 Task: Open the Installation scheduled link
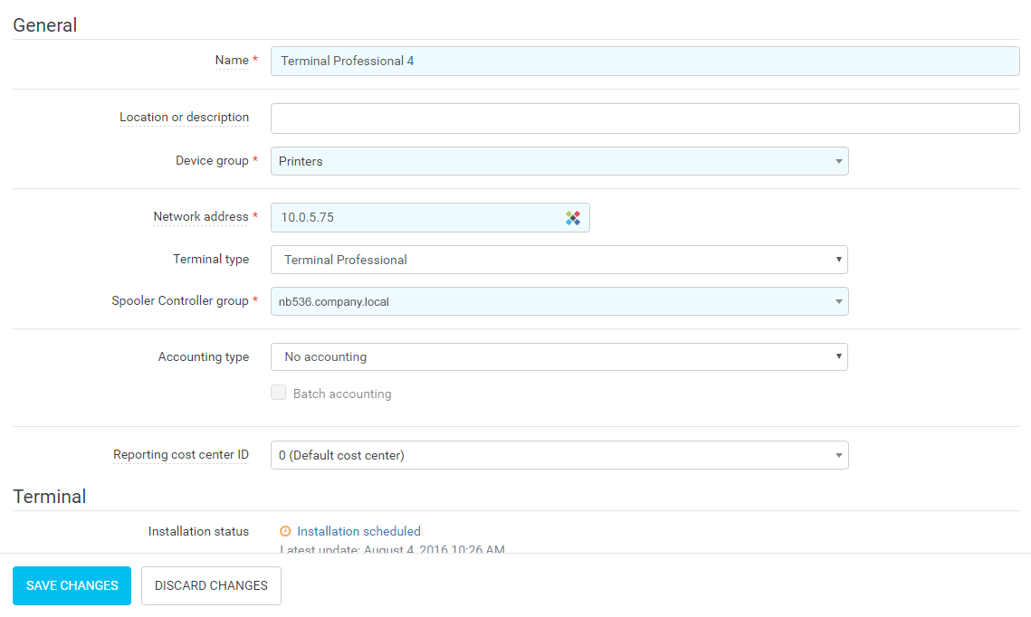coord(358,532)
